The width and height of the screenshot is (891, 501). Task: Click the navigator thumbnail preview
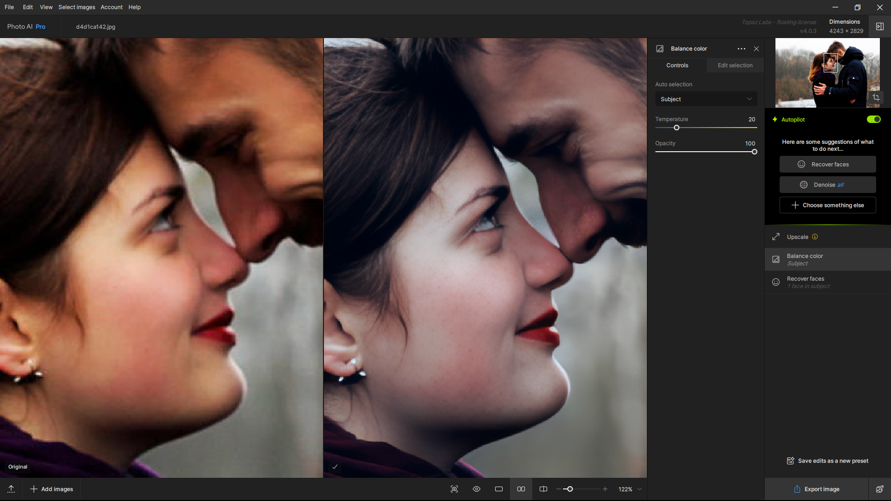(827, 73)
